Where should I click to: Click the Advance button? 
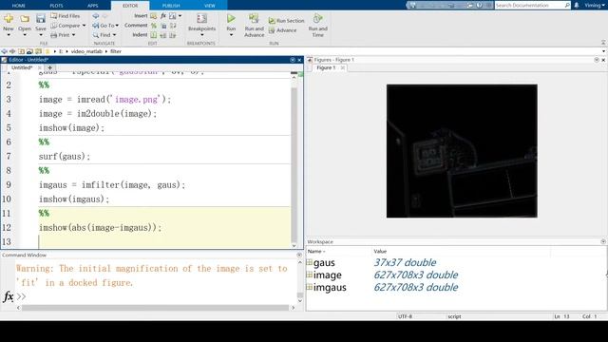tap(283, 30)
